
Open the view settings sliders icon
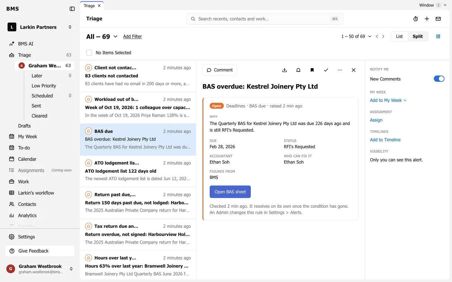coord(438,36)
